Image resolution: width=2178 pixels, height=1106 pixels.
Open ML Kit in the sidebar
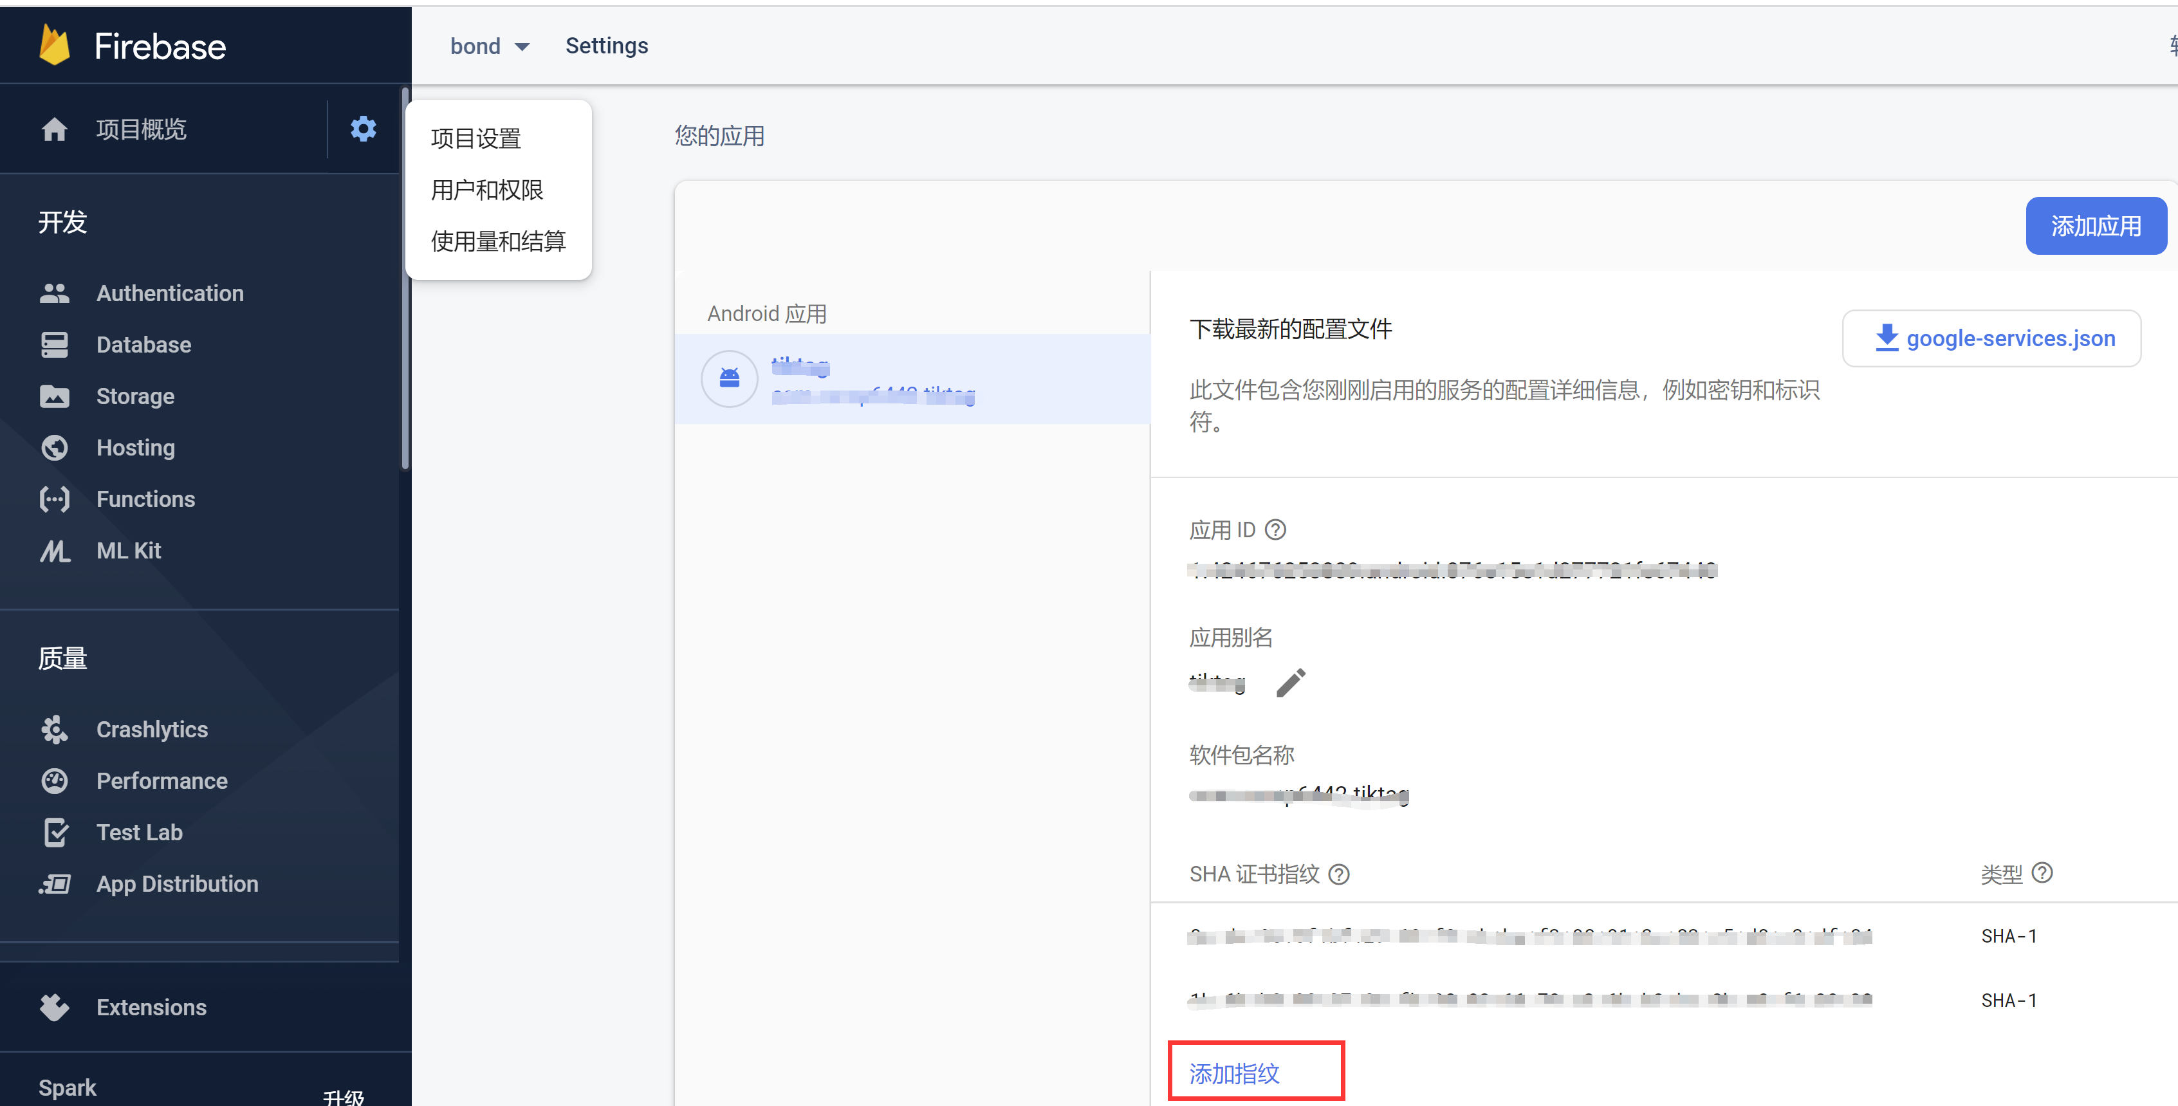[x=127, y=549]
